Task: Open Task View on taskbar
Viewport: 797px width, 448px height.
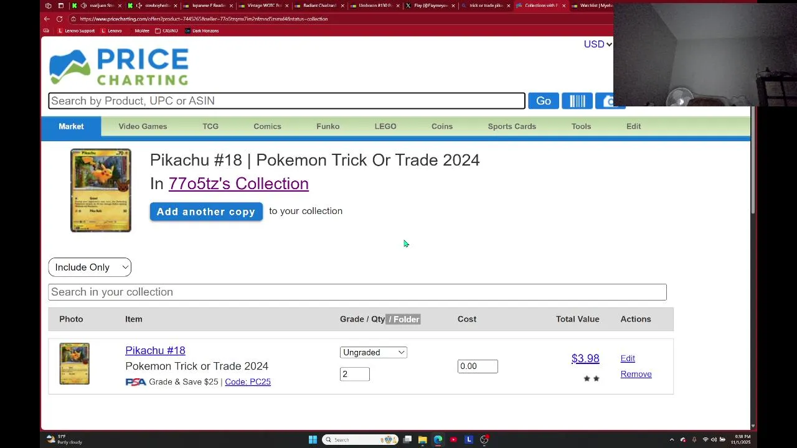Action: (407, 440)
